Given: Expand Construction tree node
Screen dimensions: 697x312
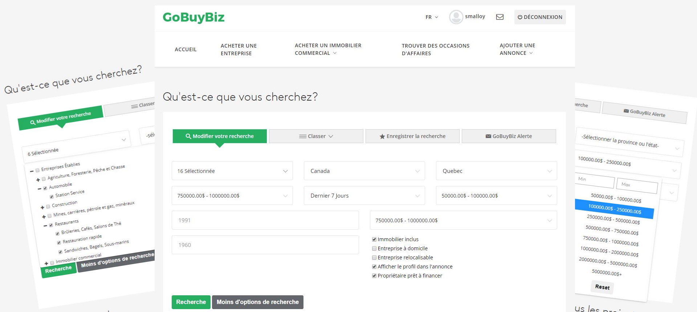Looking at the screenshot, I should tap(42, 207).
